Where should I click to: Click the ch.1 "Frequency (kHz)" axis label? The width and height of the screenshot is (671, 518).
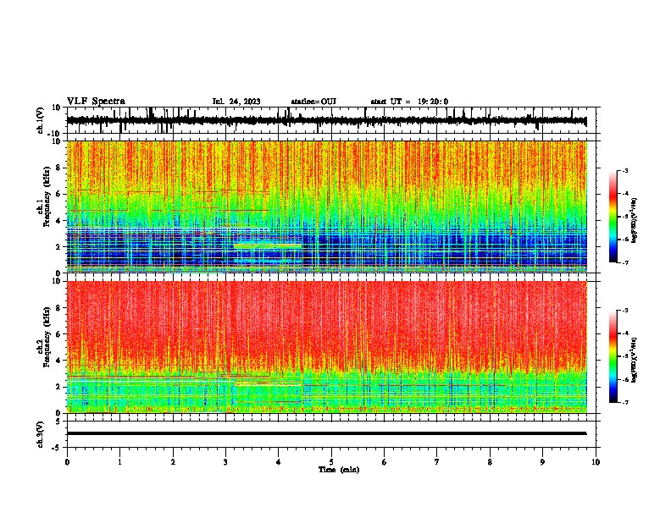coord(47,195)
